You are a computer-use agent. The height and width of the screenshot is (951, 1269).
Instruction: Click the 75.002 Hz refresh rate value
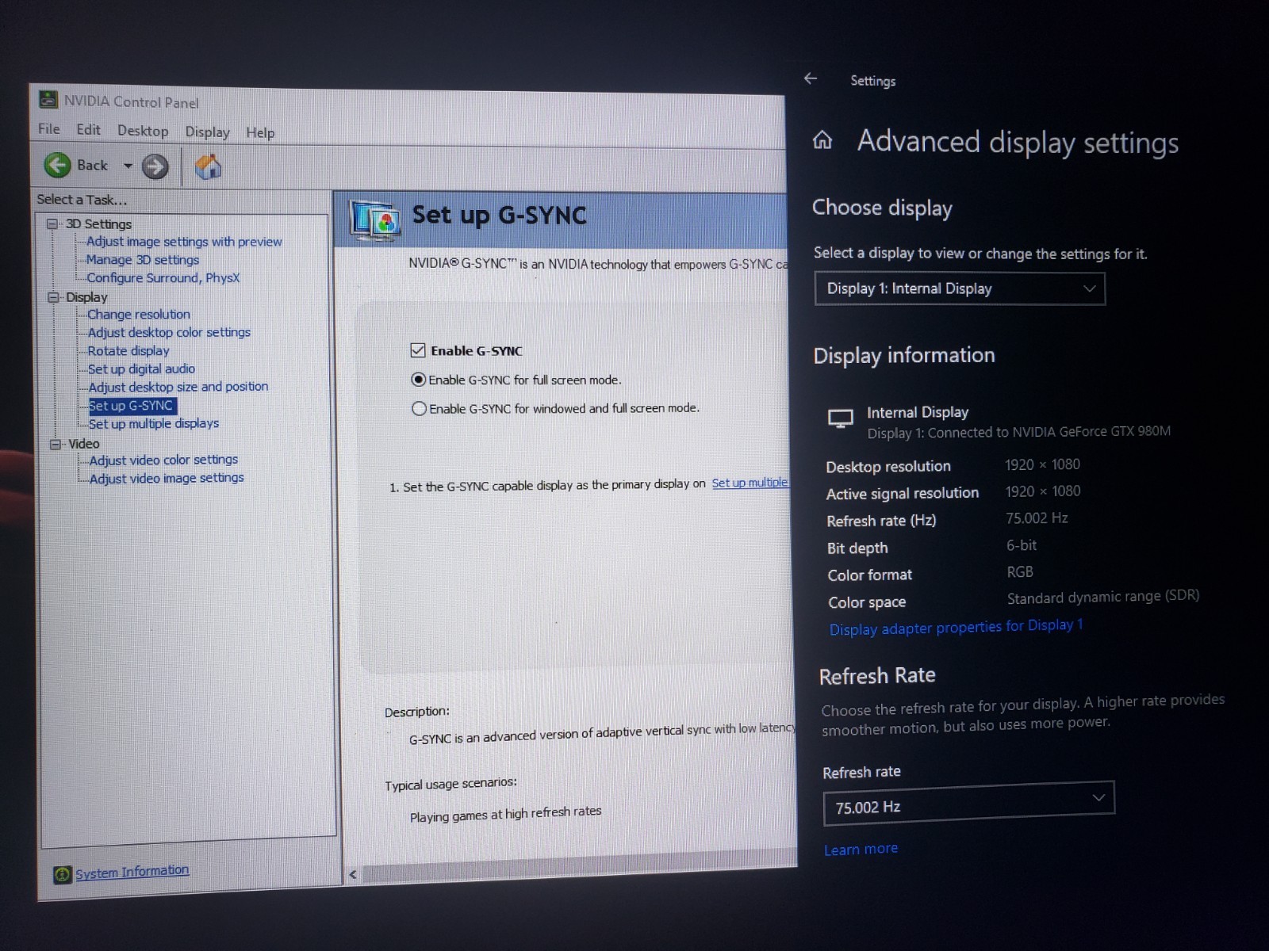point(1037,518)
